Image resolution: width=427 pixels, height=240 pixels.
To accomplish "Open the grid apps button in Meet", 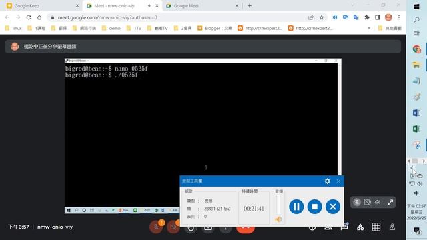I will (376, 227).
